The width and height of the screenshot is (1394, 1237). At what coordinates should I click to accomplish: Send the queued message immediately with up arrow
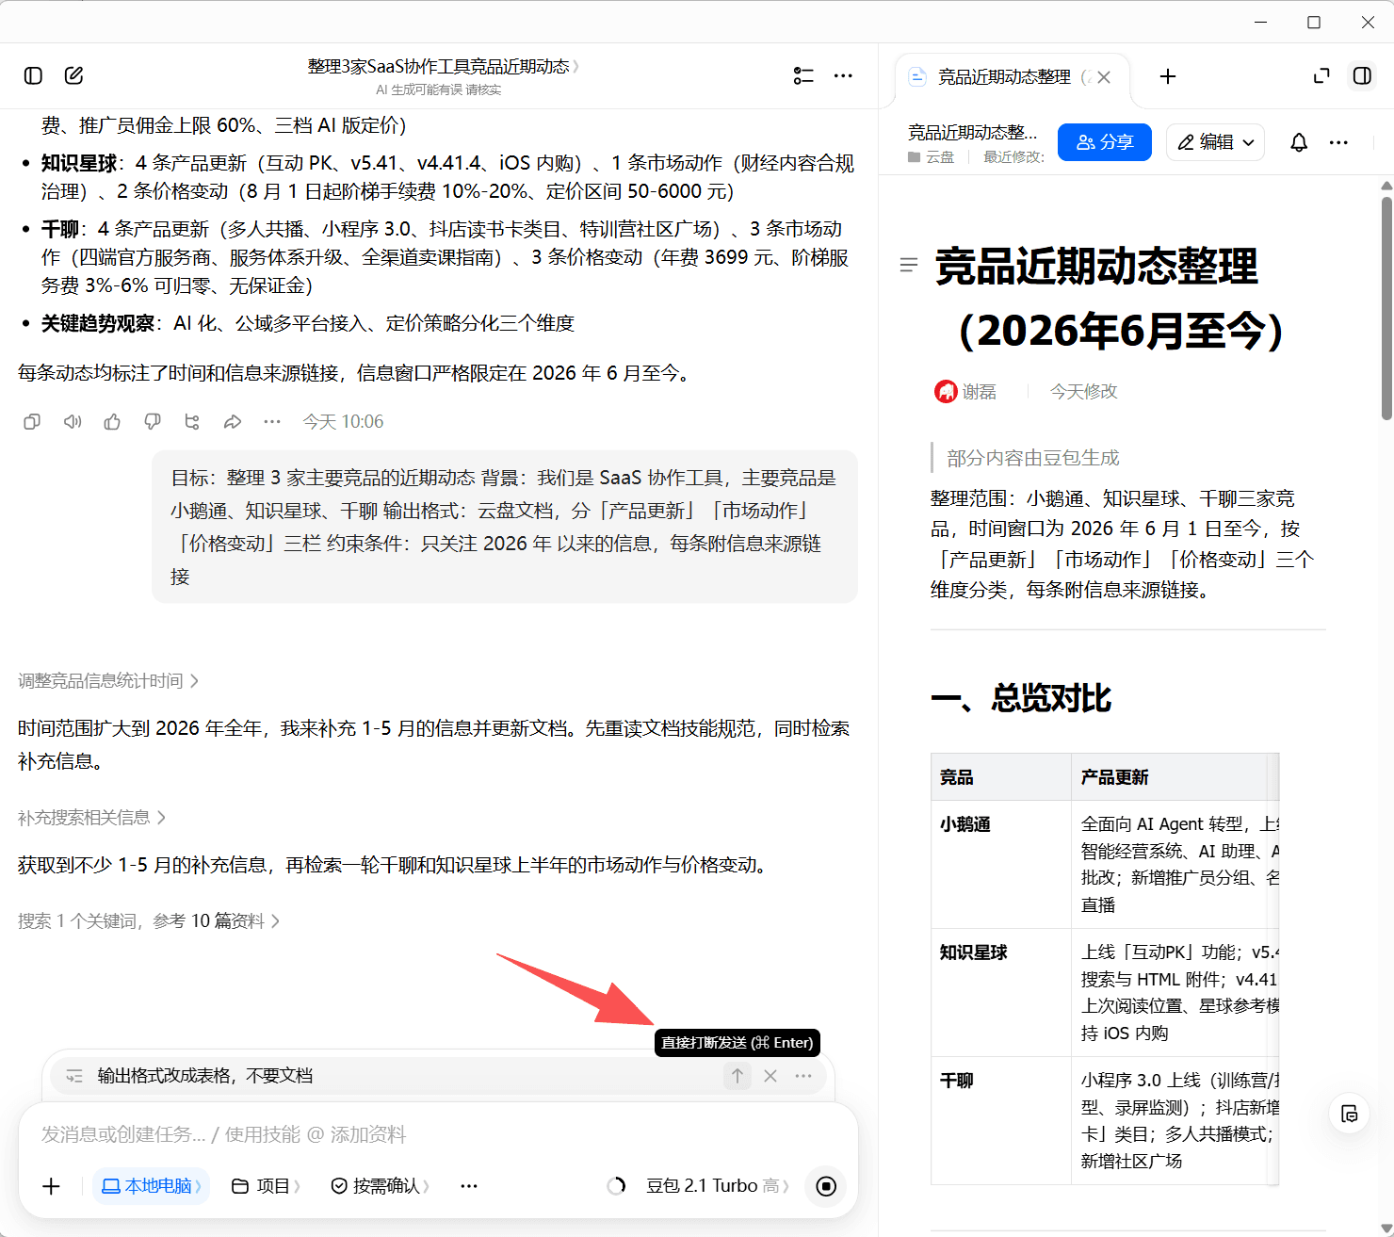pos(738,1076)
